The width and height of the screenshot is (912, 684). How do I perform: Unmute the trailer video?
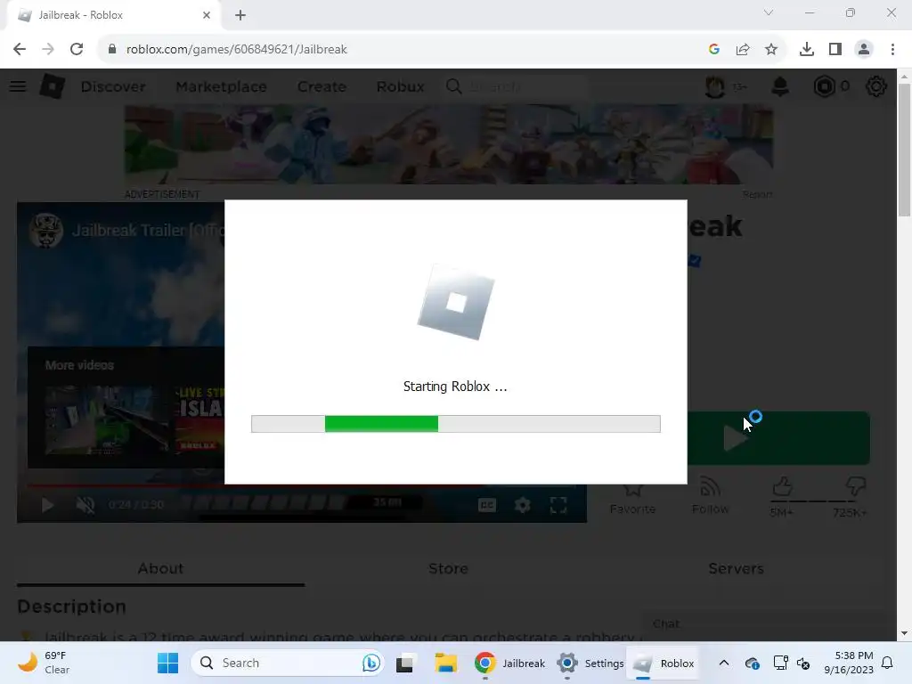tap(85, 505)
